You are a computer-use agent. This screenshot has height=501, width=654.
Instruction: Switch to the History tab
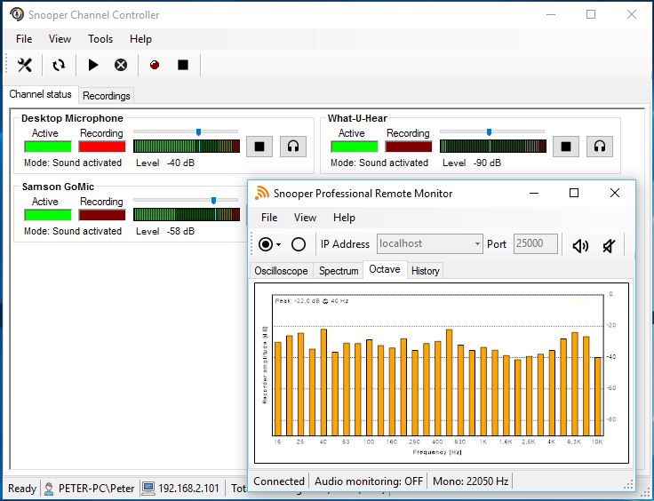point(425,271)
